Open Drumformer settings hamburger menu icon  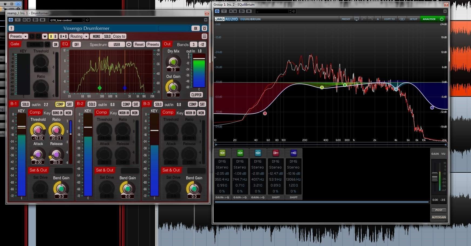(204, 36)
